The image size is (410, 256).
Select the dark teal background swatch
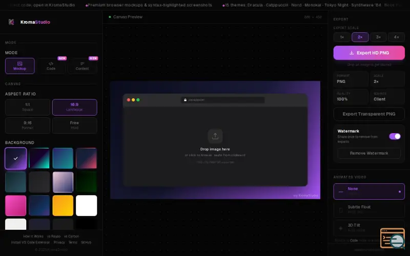[16, 182]
